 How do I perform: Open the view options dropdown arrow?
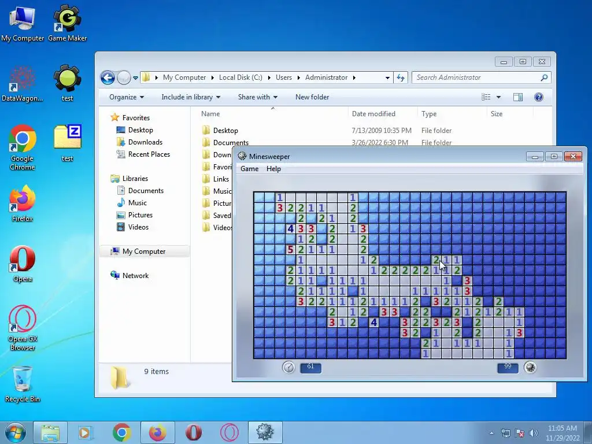498,97
